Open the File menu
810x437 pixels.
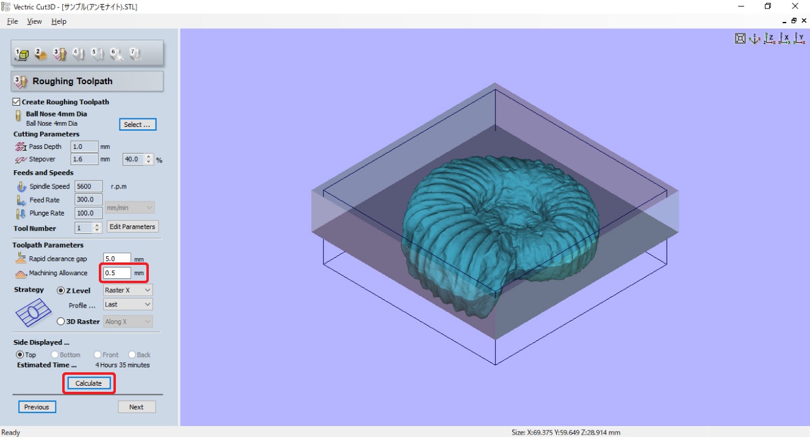tap(12, 21)
